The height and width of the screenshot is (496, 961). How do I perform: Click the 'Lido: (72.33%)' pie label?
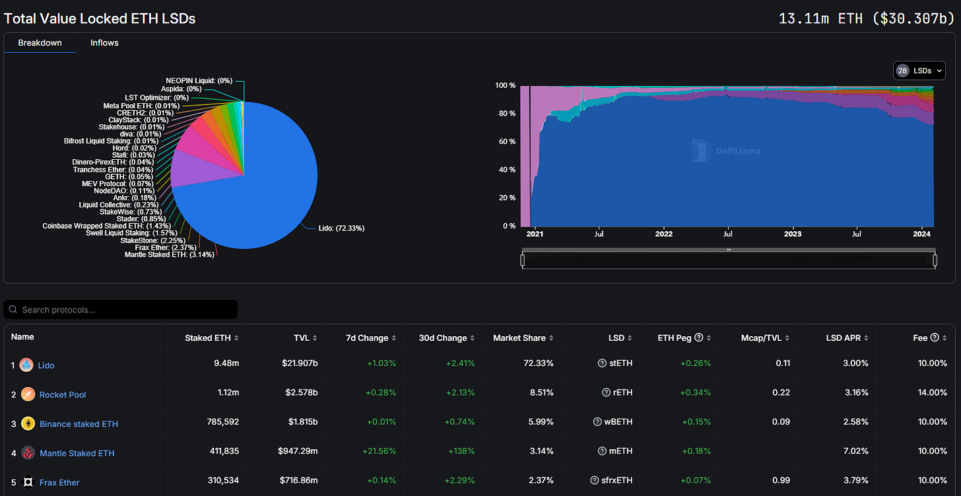click(341, 229)
